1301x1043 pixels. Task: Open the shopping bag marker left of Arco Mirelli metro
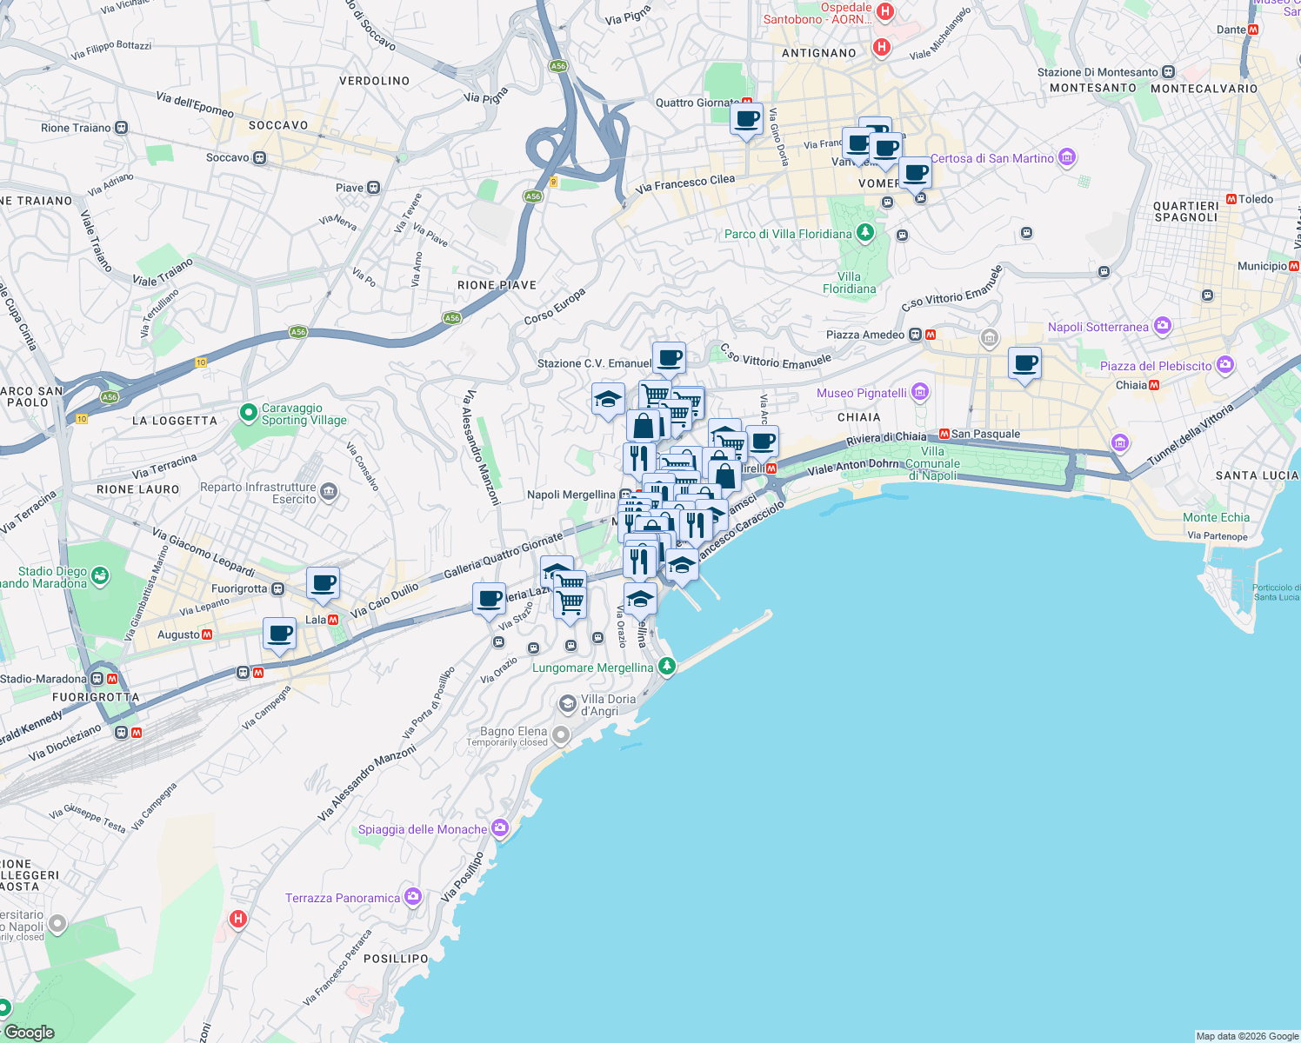pos(724,476)
